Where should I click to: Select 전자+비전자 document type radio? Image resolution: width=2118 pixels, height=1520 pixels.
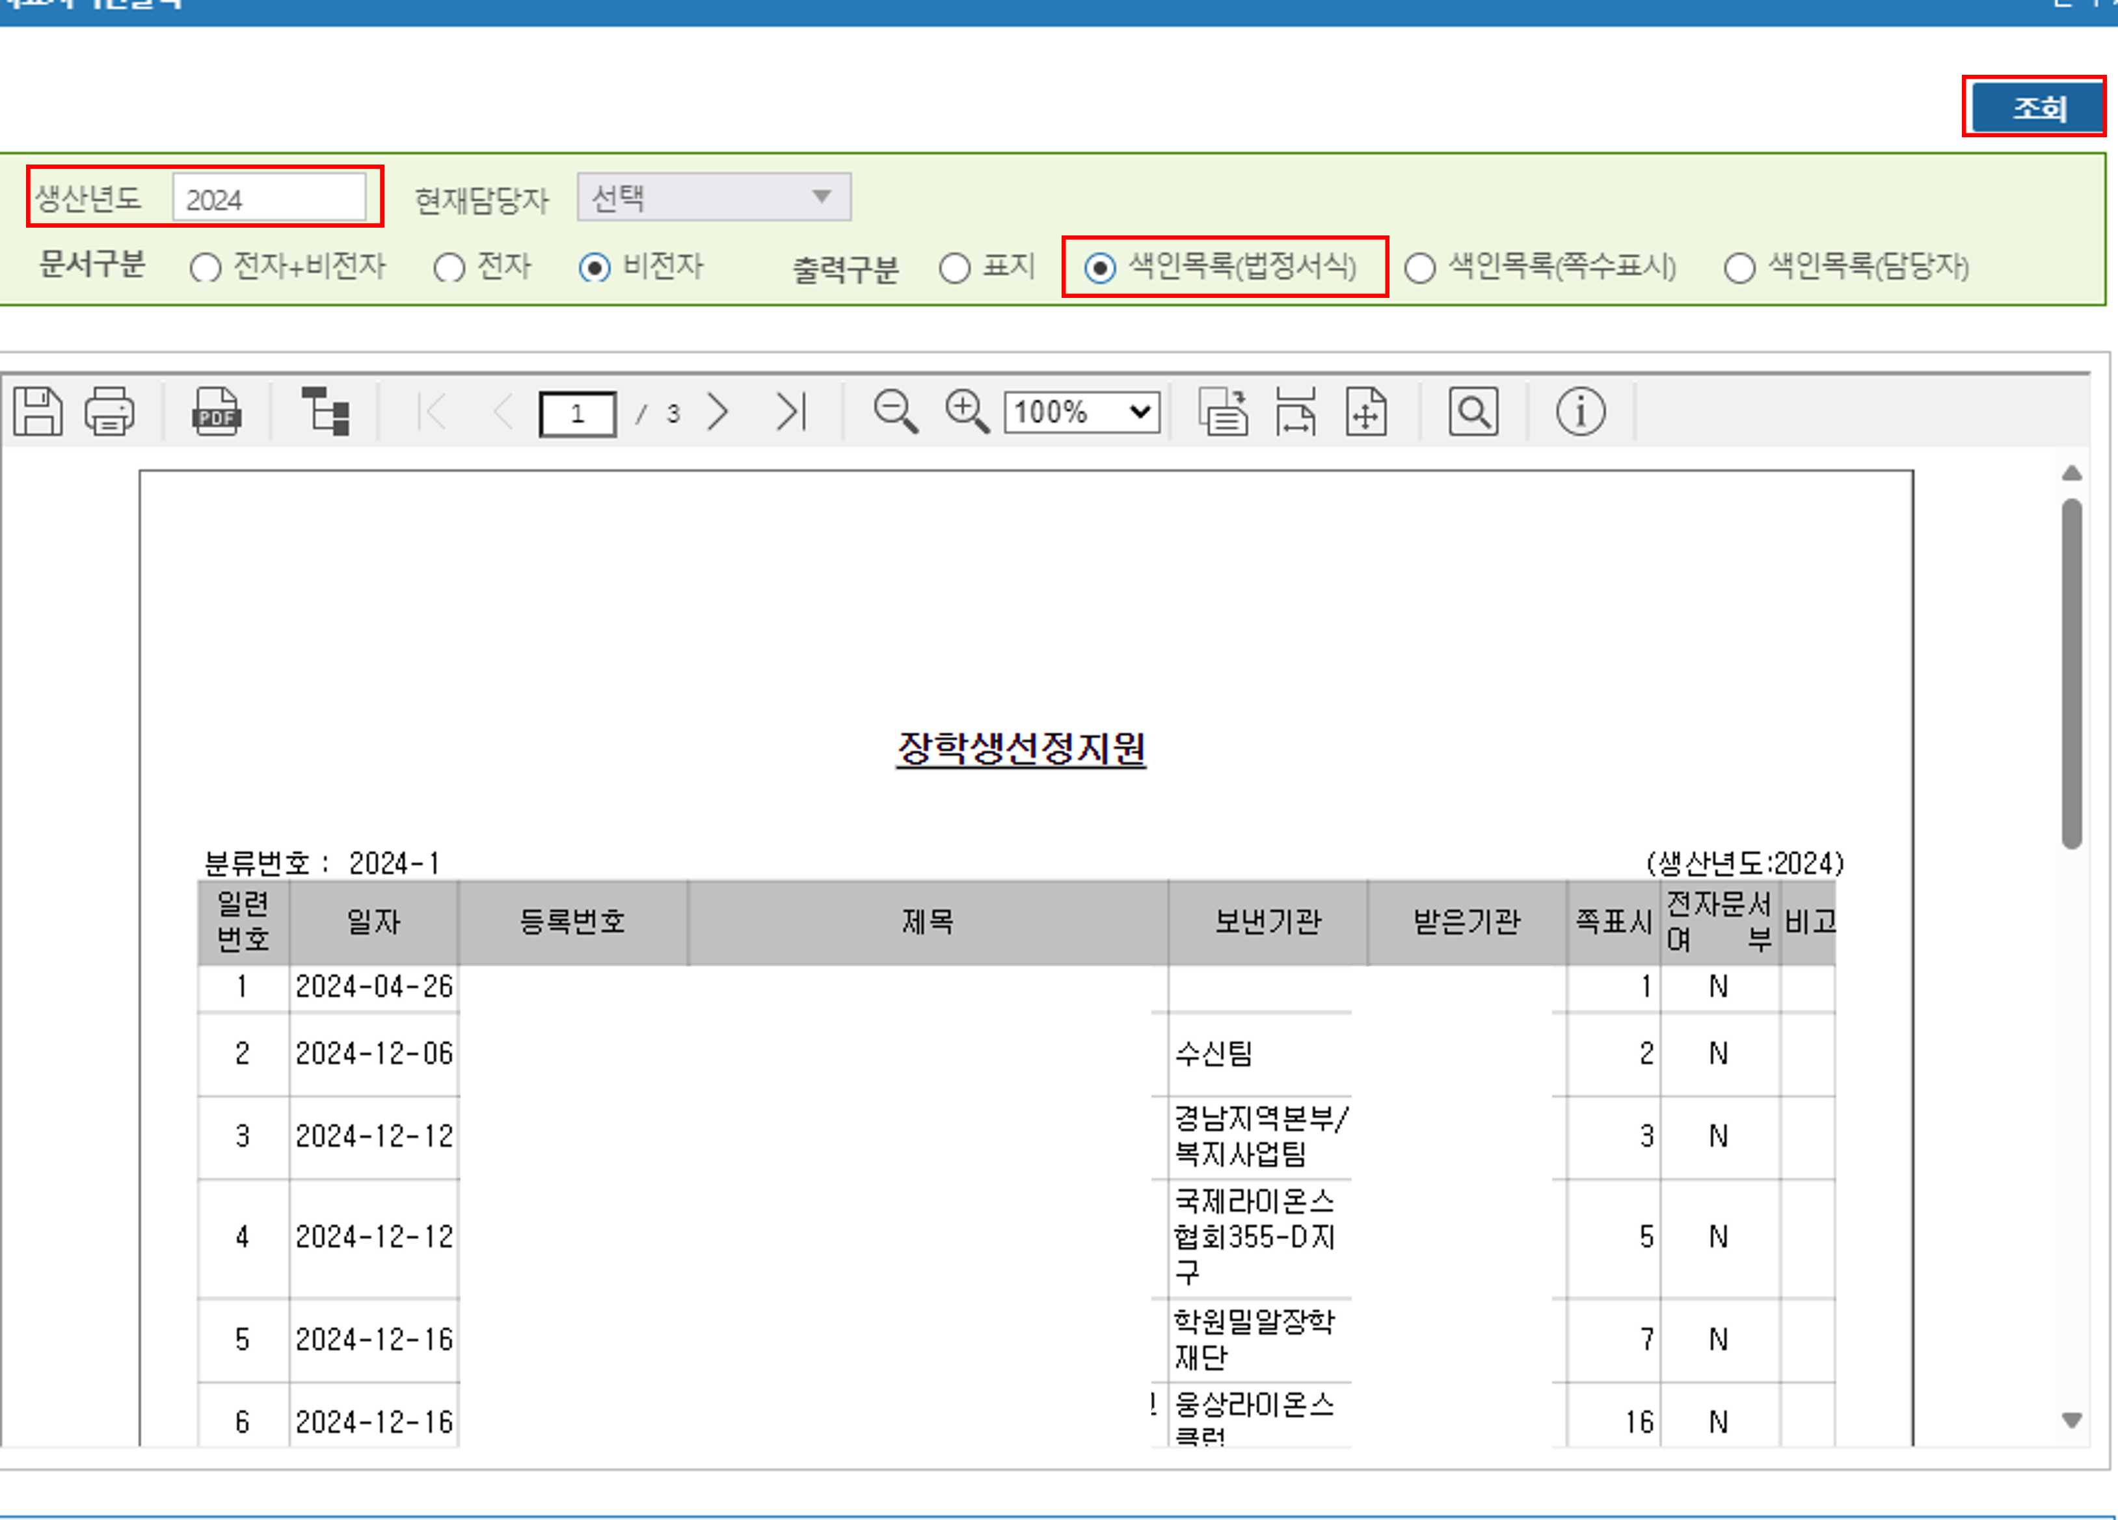point(206,269)
